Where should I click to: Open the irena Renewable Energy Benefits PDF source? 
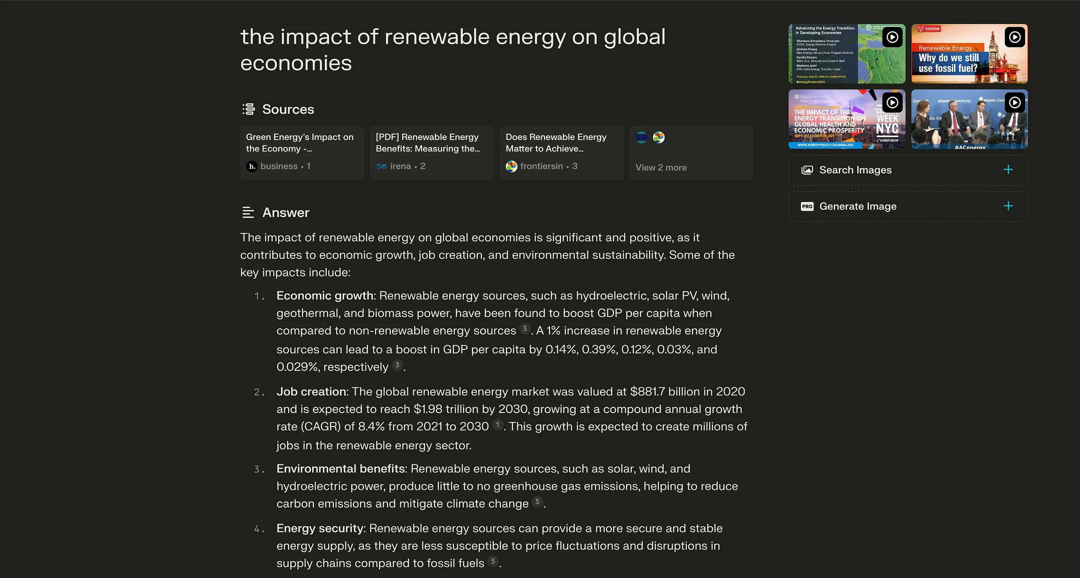tap(432, 153)
